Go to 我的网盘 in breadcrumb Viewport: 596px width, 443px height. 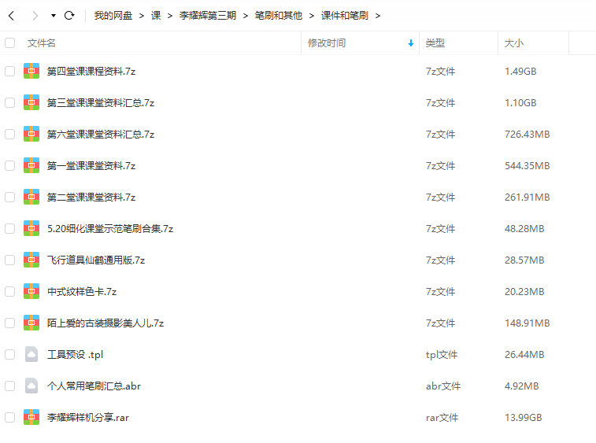click(113, 16)
